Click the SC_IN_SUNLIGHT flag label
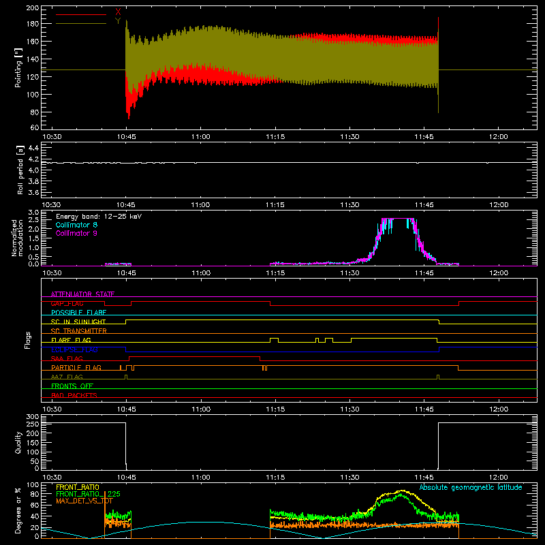The image size is (545, 545). [x=78, y=322]
